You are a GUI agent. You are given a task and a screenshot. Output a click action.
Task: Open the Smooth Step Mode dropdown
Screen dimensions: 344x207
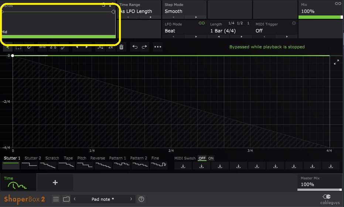173,11
